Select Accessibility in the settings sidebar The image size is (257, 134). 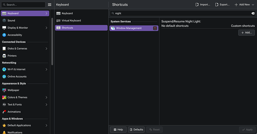coord(25,35)
